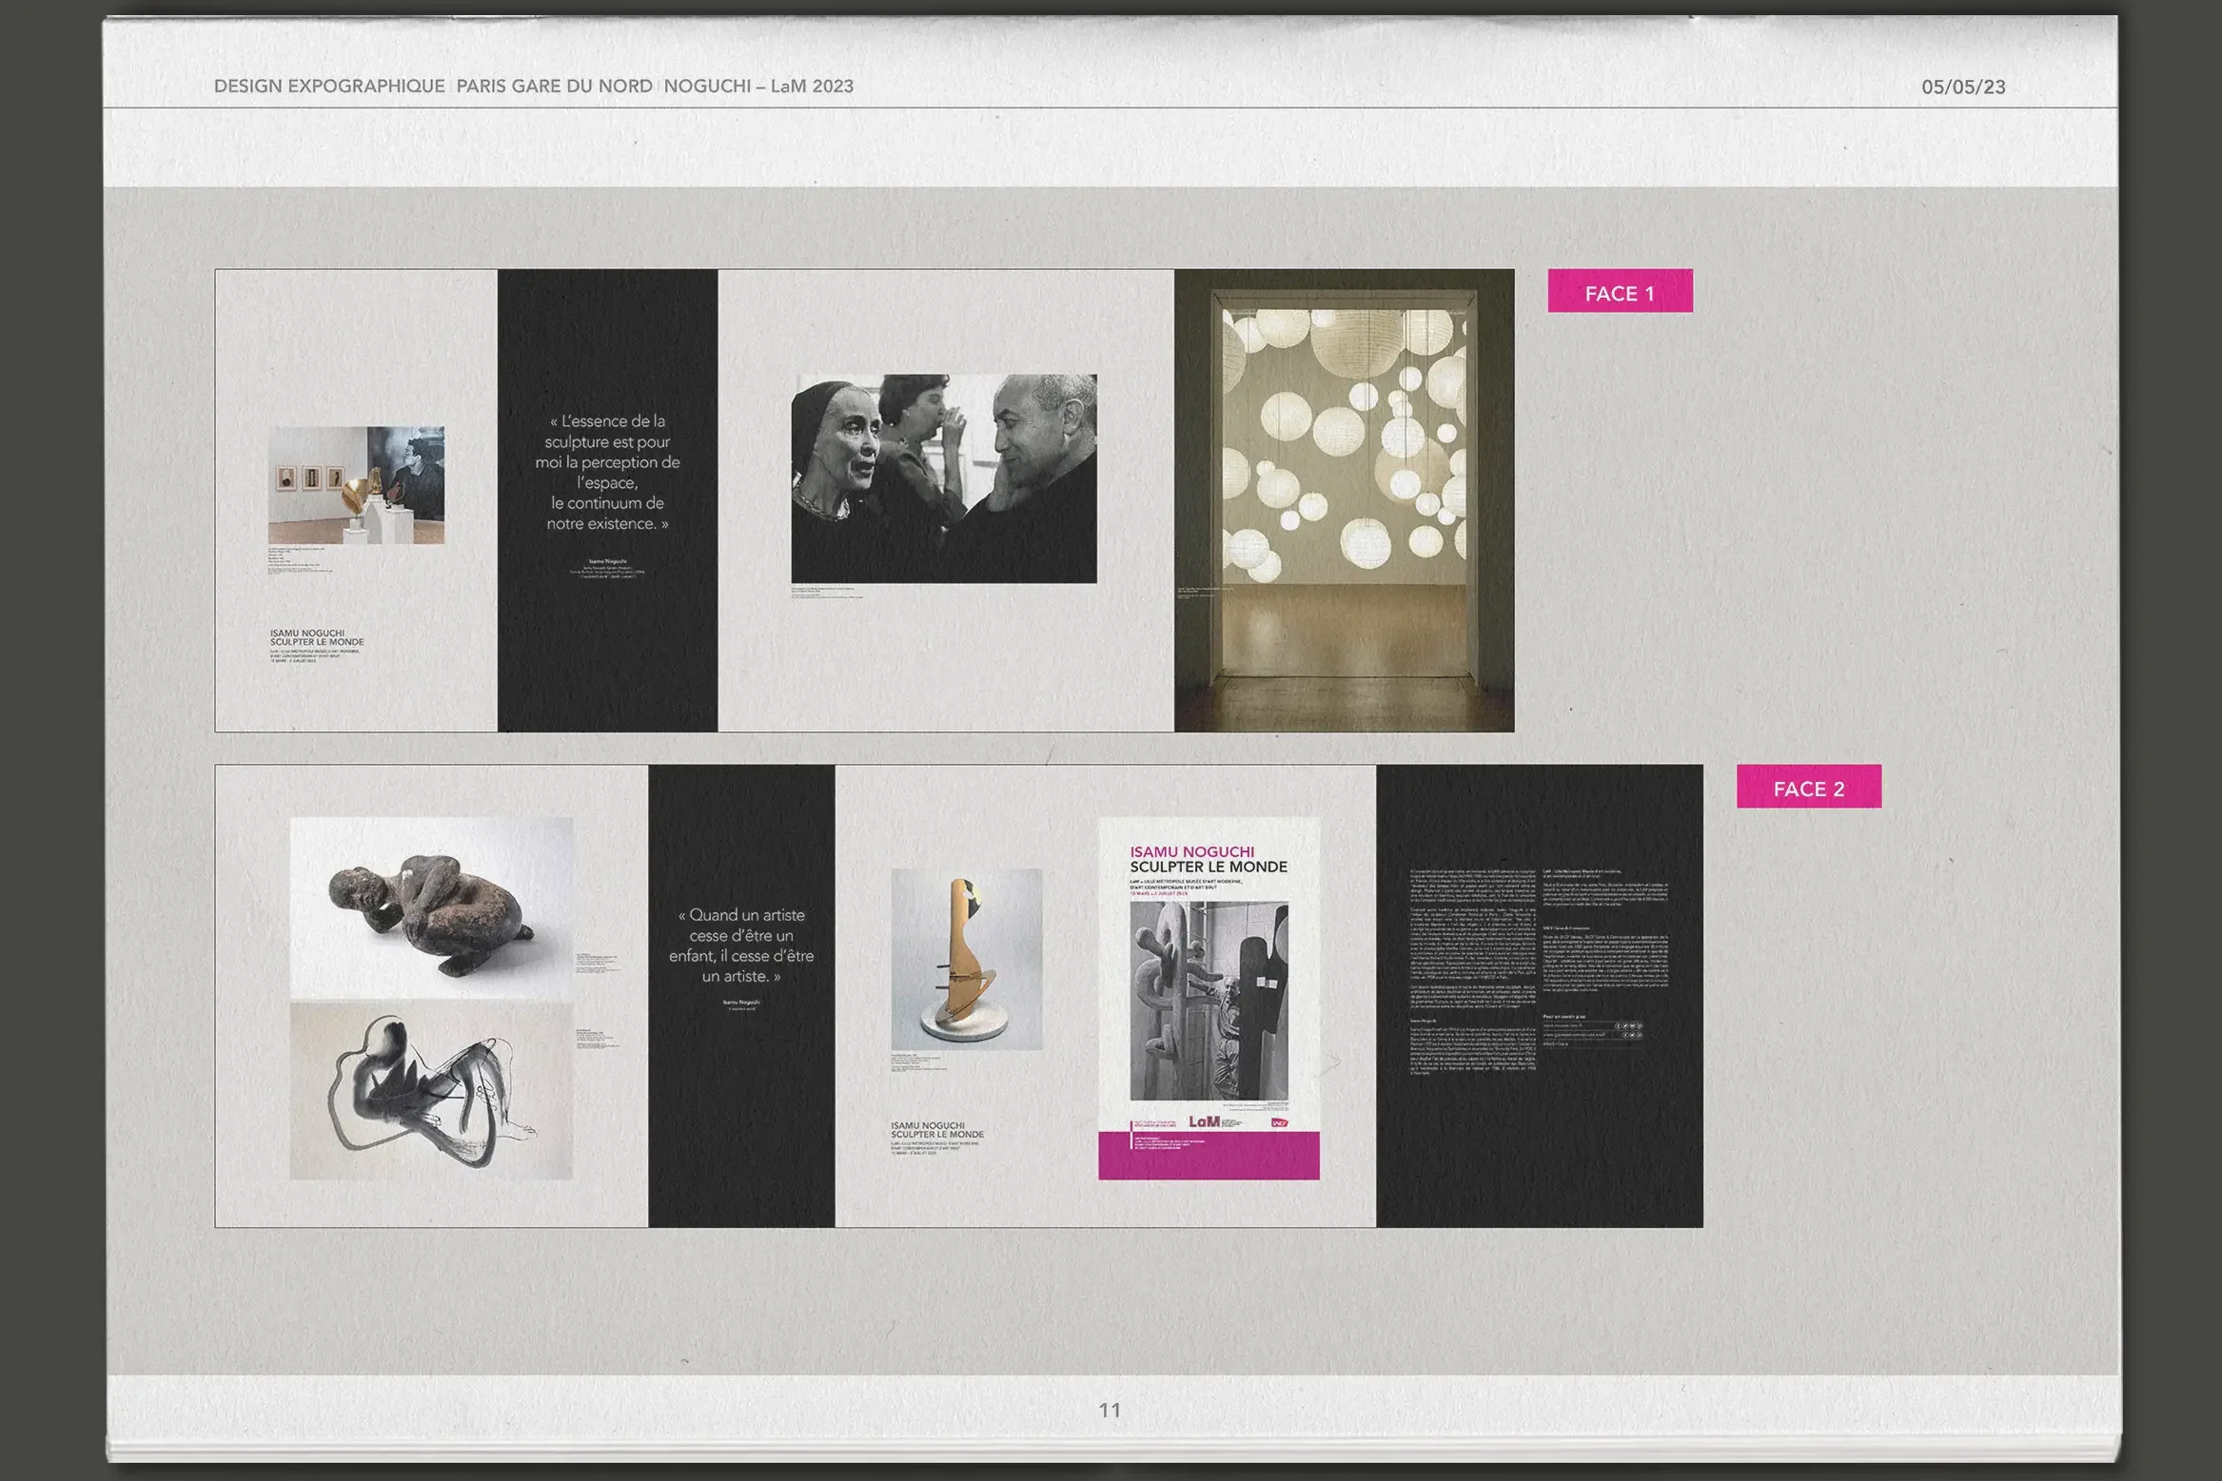Screen dimensions: 2222x1481
Task: Select the NOGUCHI – LaM 2023 header text
Action: 758,86
